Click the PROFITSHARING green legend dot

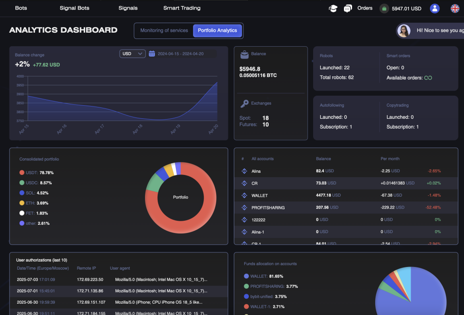click(246, 286)
